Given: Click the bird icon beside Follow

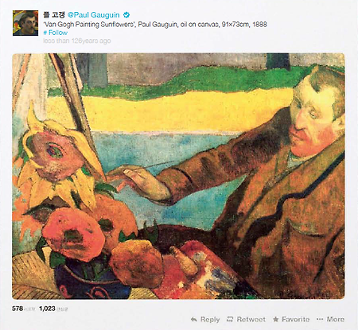Looking at the screenshot, I should point(45,33).
